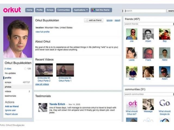Click the Arpan name link
Screen dimensions: 174x130
pos(148,41)
